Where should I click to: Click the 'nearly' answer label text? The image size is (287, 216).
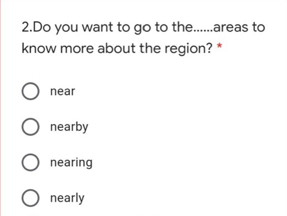click(x=67, y=198)
